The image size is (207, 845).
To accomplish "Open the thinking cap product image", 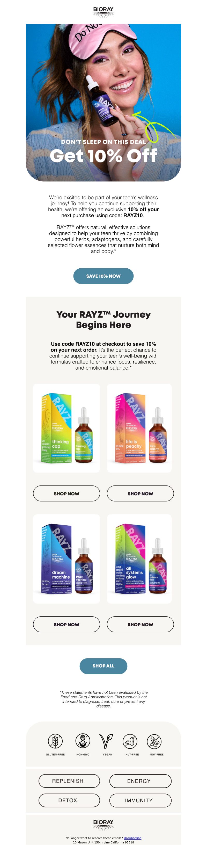I will pos(66,428).
